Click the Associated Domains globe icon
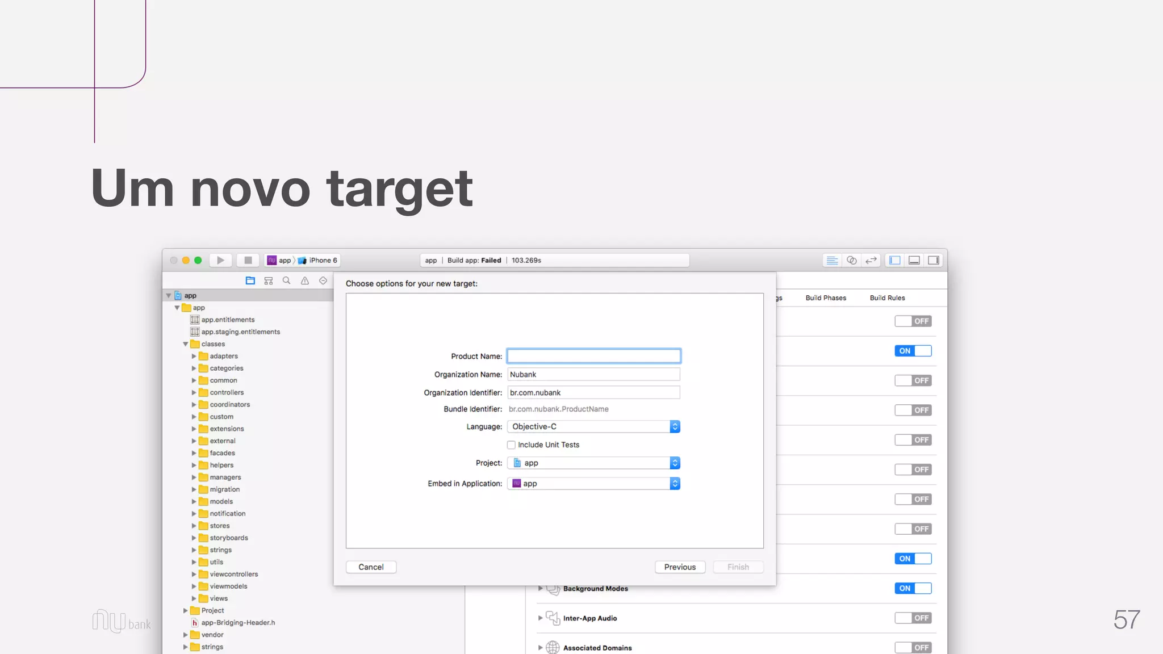This screenshot has width=1163, height=654. click(553, 648)
